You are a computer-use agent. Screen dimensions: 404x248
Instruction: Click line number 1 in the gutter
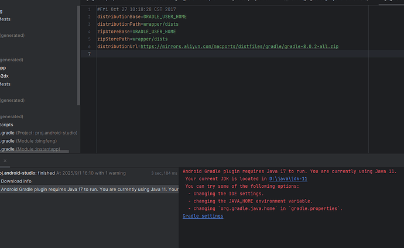[89, 9]
